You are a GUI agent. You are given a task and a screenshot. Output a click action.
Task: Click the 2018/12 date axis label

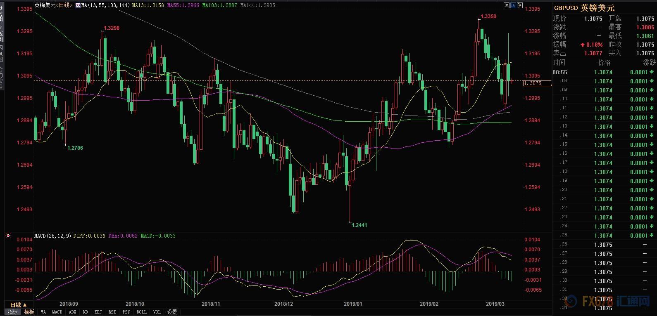pos(283,304)
